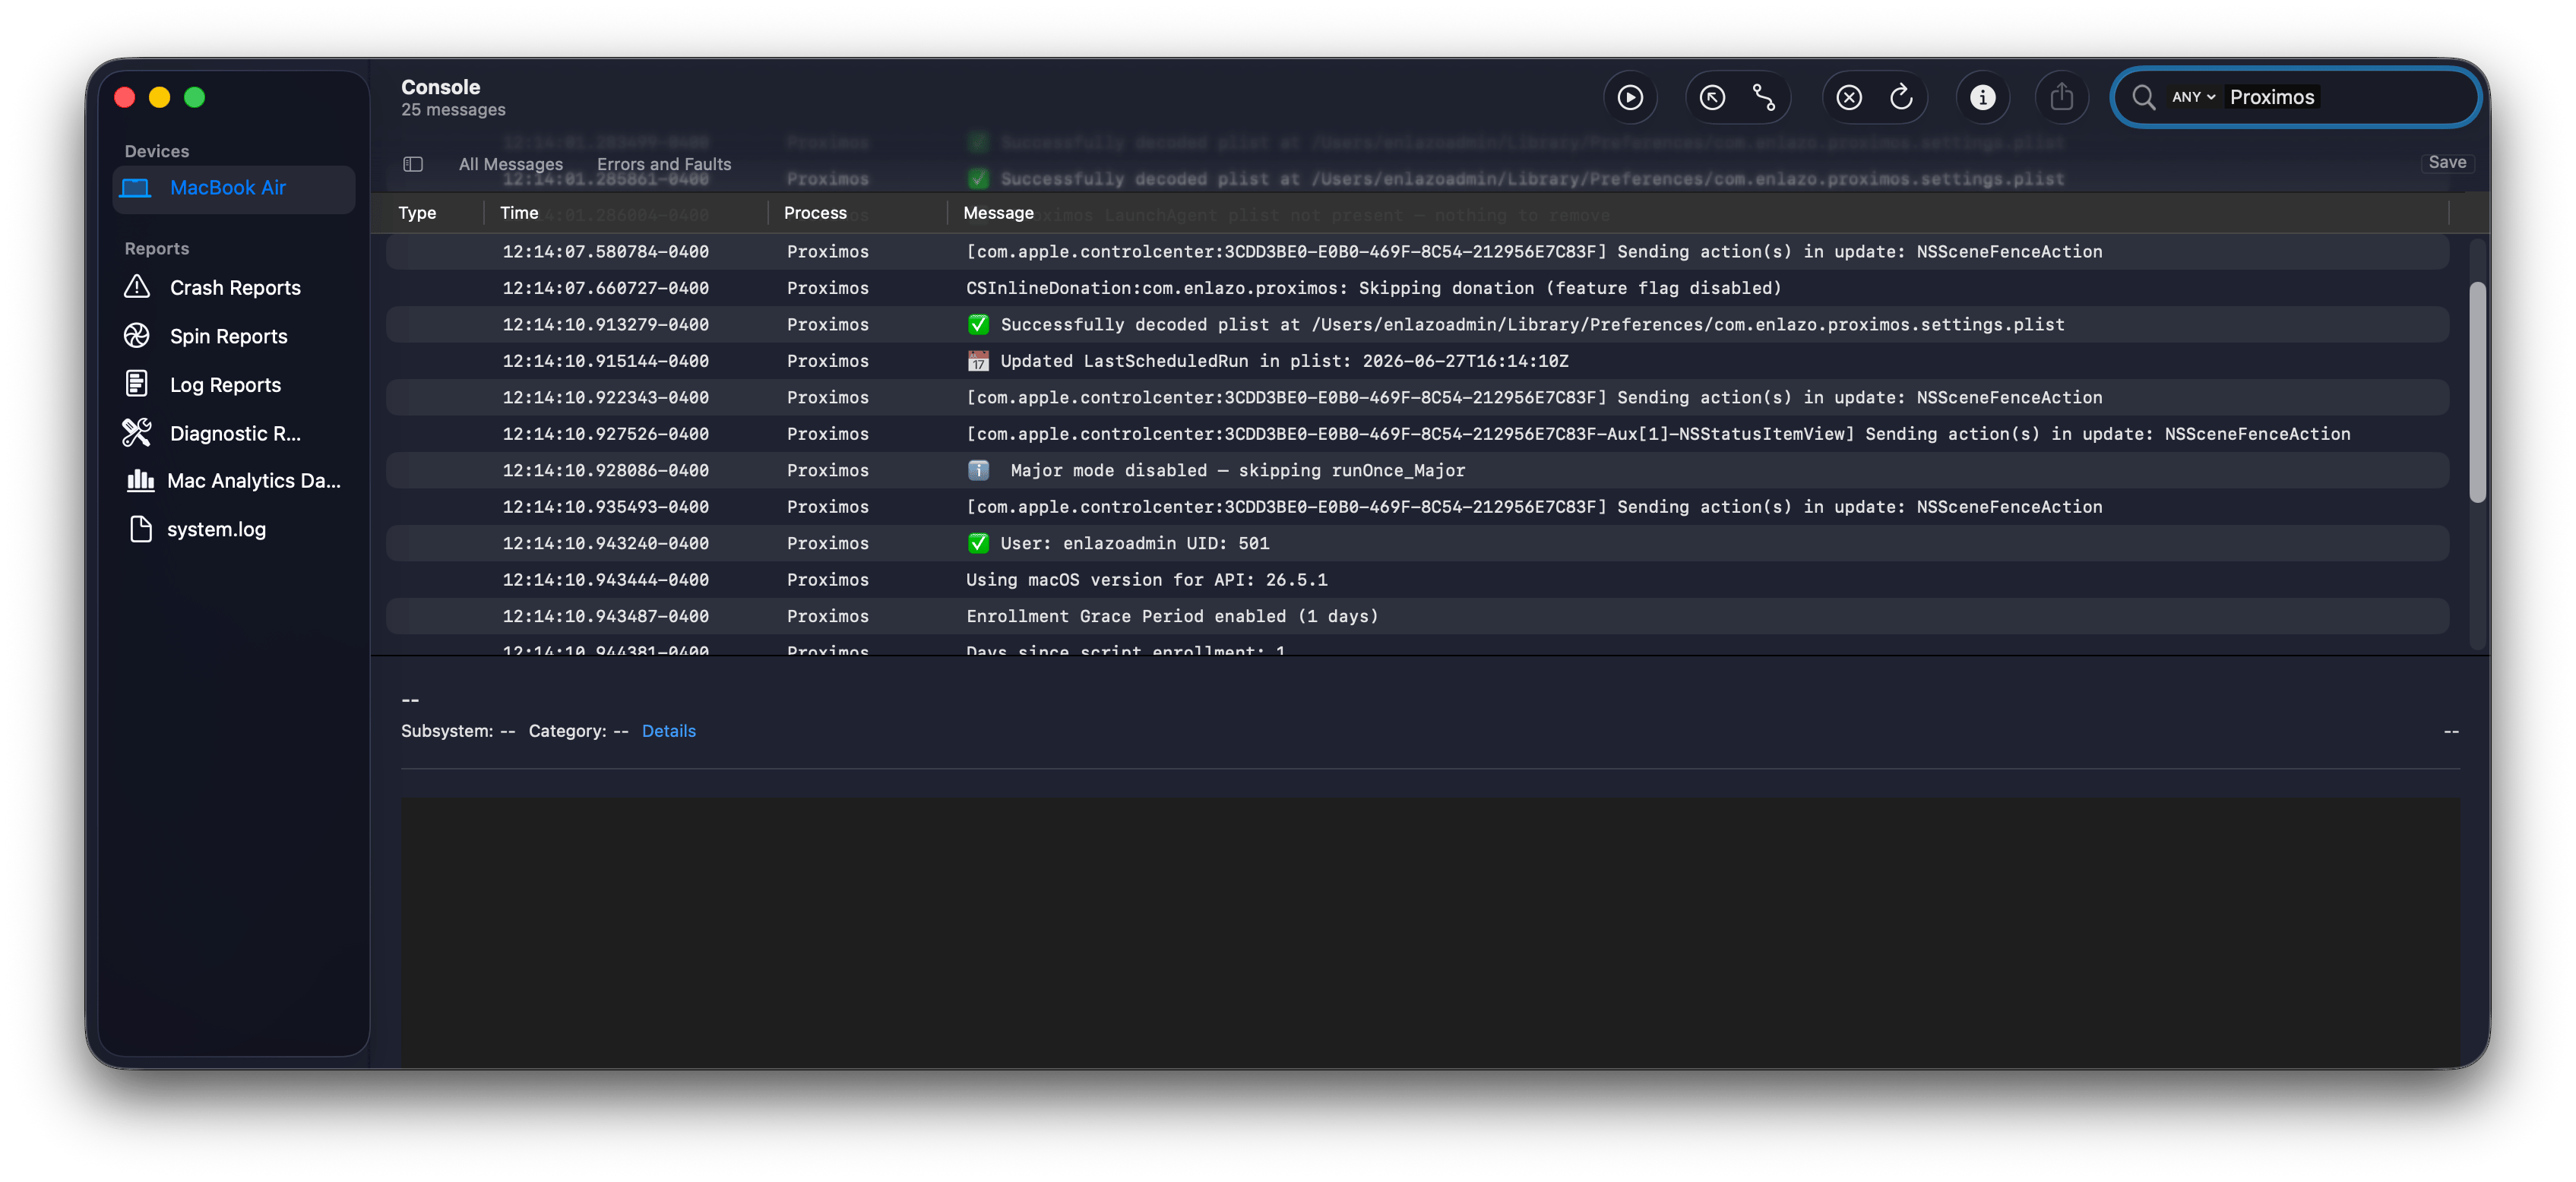Open system.log in sidebar
Screen dimensions: 2576x1182
coord(234,529)
